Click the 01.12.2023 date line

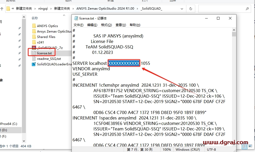(x=103, y=52)
